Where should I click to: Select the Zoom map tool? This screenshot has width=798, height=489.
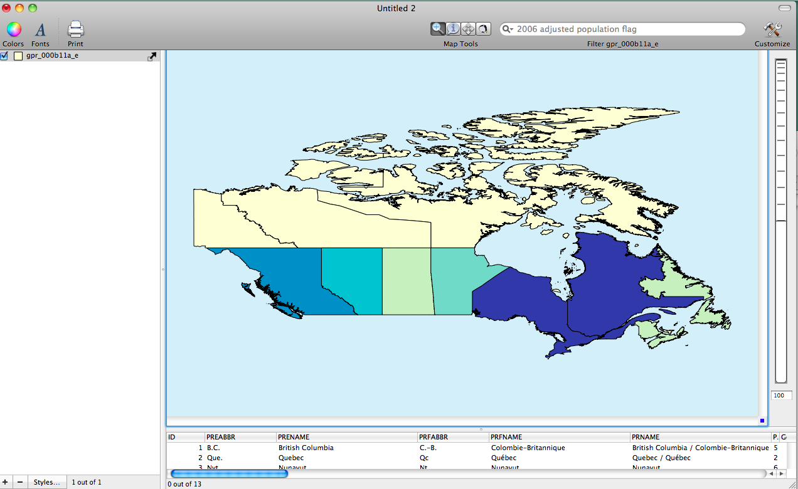[x=437, y=28]
